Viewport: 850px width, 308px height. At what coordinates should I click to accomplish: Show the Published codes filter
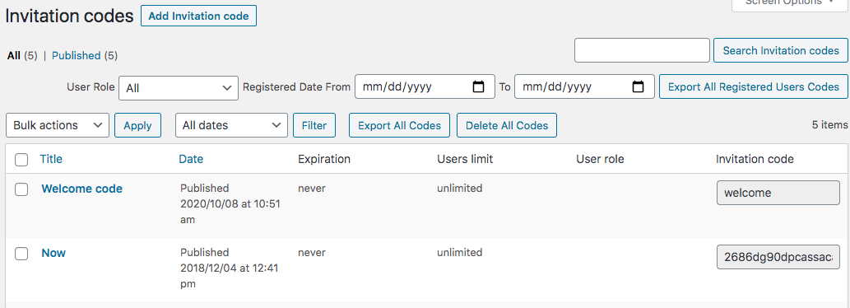click(76, 55)
